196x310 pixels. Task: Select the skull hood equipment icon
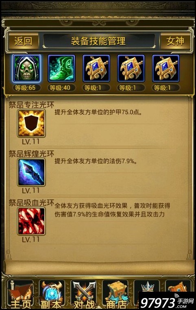(x=27, y=69)
